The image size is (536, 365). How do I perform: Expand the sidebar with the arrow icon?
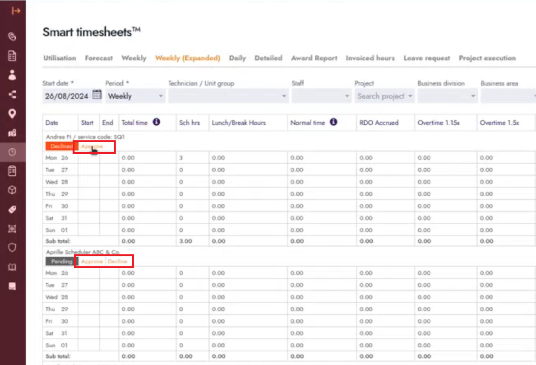pos(15,11)
